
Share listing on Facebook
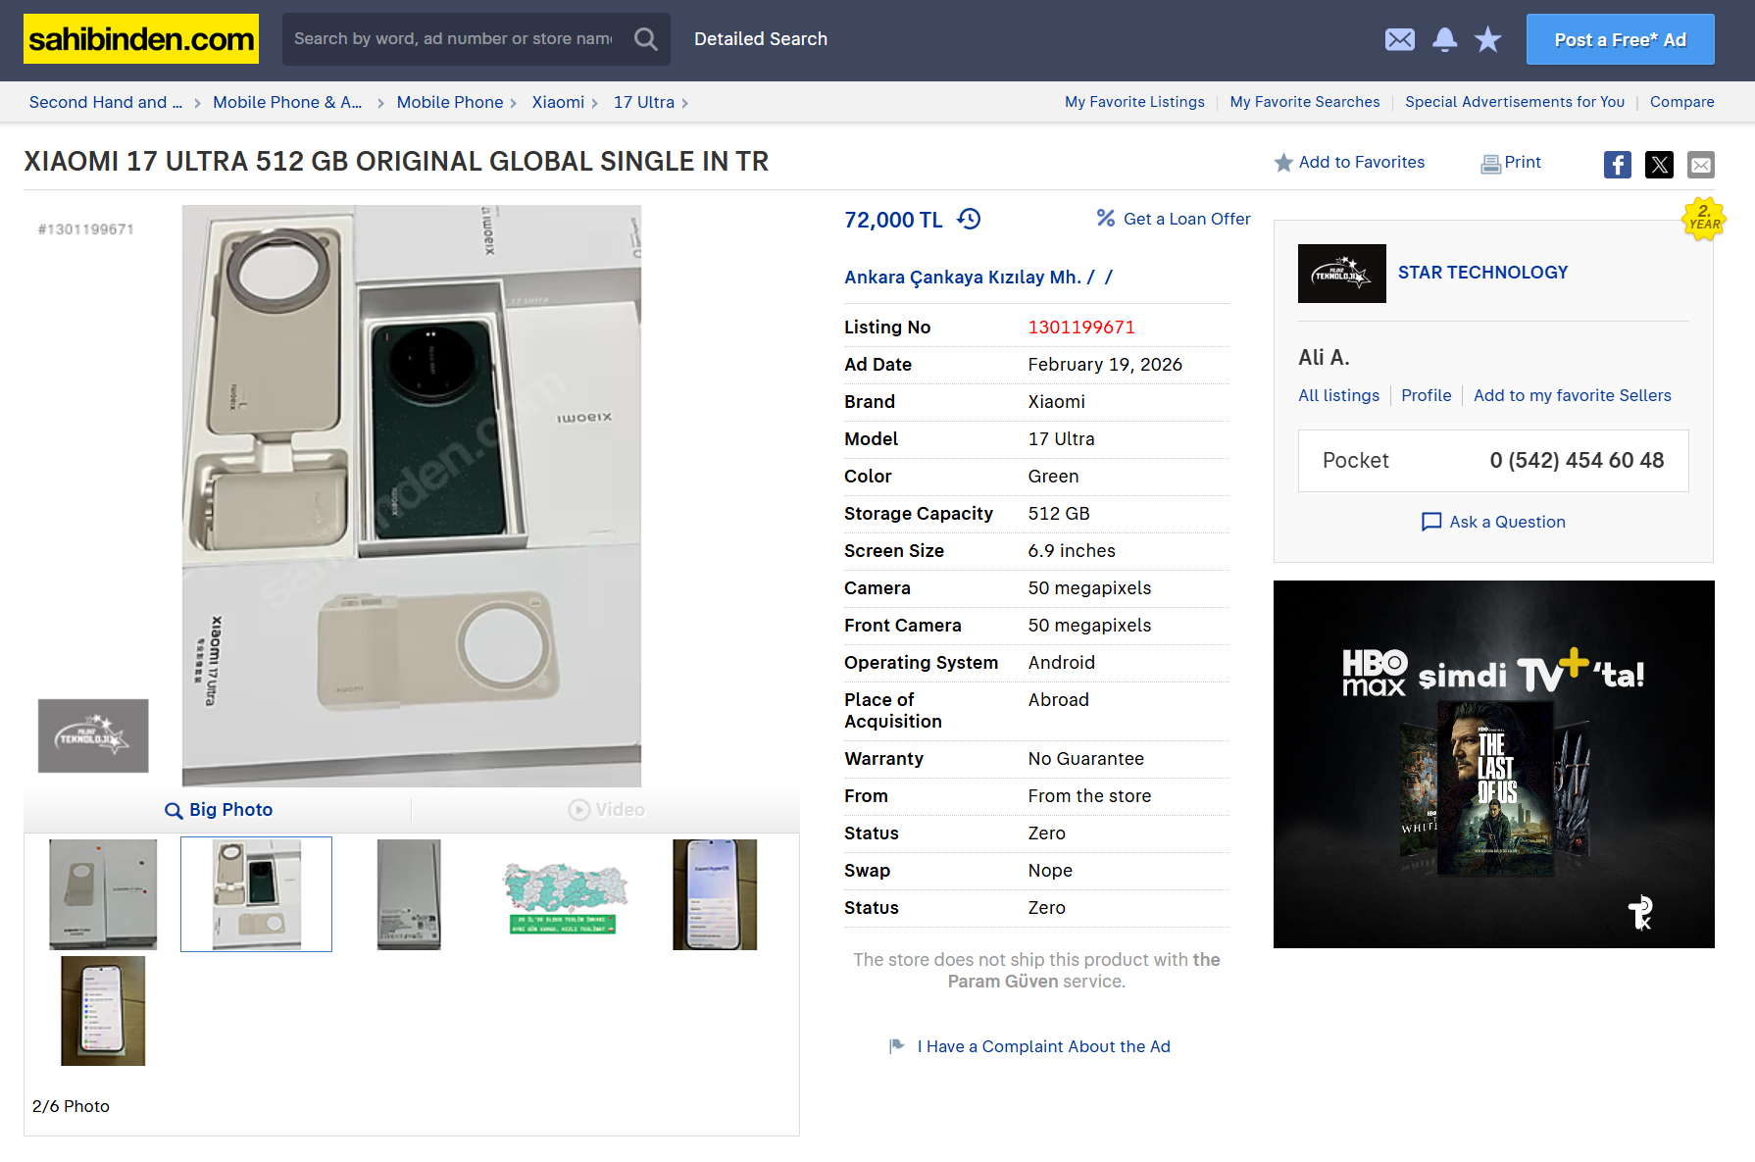1617,165
